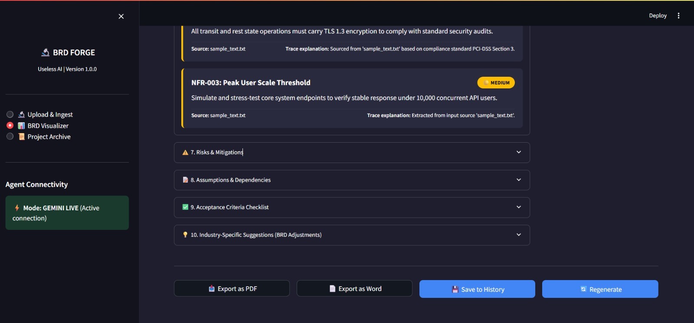Click the warning triangle icon for Risks
The height and width of the screenshot is (323, 694).
185,153
